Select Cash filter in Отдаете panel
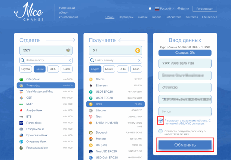Screen dimensions: 231x160 click(66, 69)
